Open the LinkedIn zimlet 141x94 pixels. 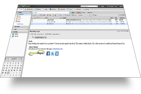coord(15,36)
